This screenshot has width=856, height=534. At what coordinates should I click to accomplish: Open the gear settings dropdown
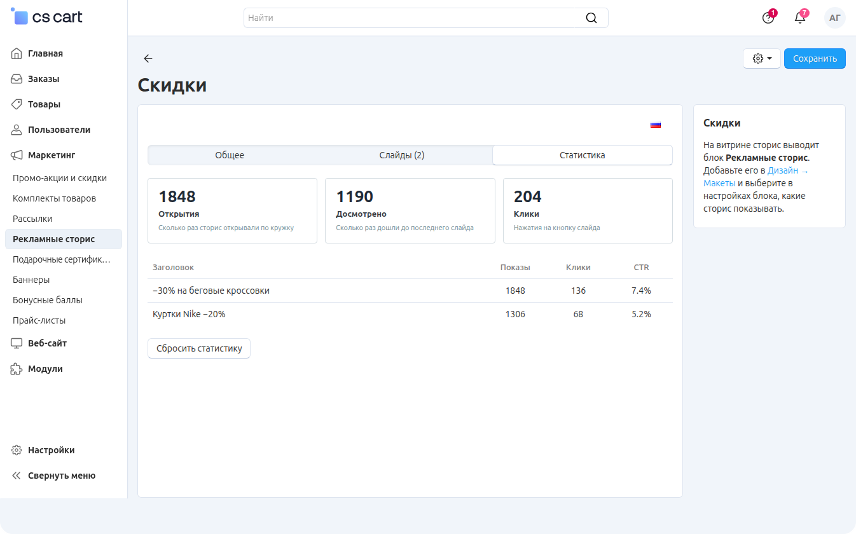point(762,58)
